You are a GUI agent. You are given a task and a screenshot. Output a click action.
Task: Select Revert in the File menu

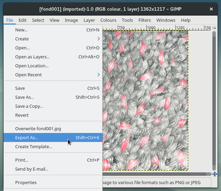(x=53, y=115)
